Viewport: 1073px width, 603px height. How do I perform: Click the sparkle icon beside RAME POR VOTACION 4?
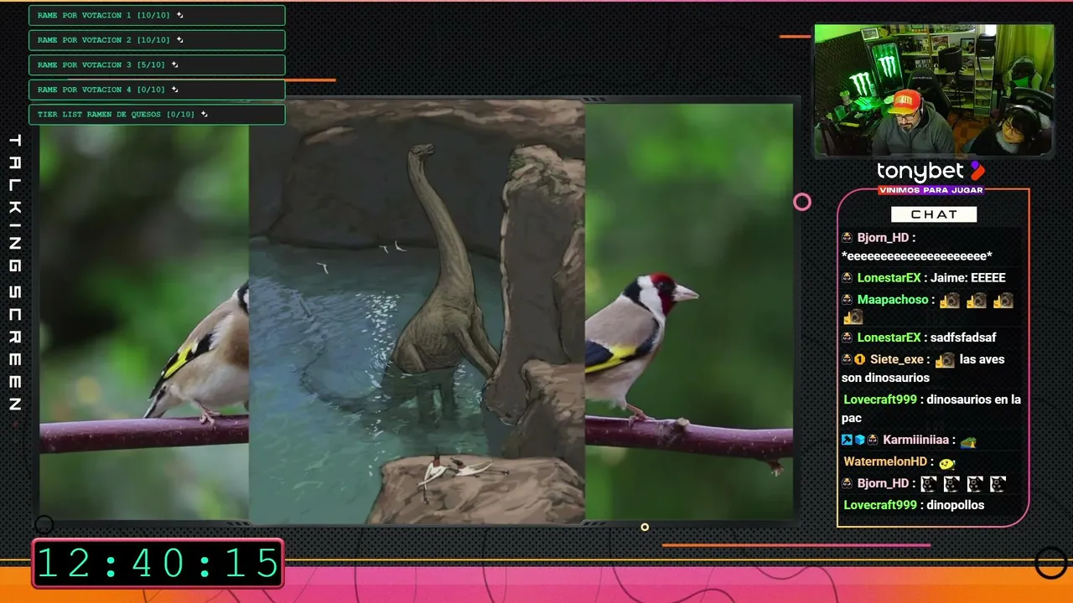coord(175,90)
